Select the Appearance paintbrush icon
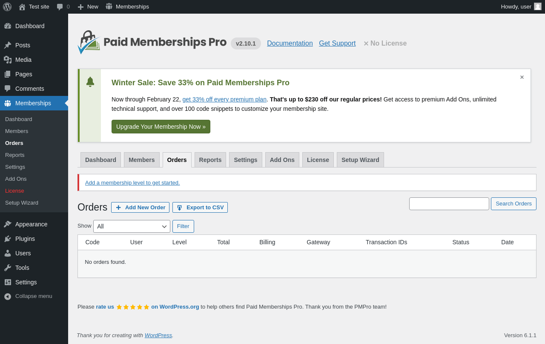545x344 pixels. (x=8, y=224)
